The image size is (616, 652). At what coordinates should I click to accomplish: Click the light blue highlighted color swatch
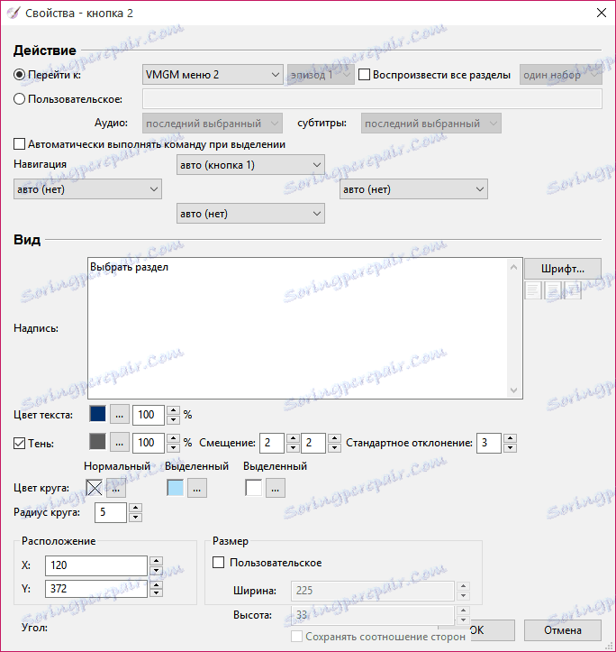point(176,488)
